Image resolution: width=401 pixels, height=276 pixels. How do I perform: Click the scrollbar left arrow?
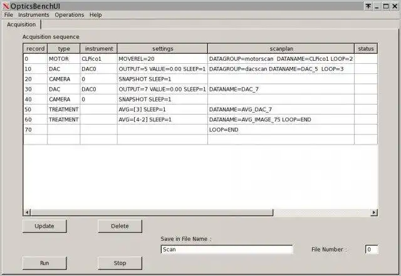coord(27,212)
